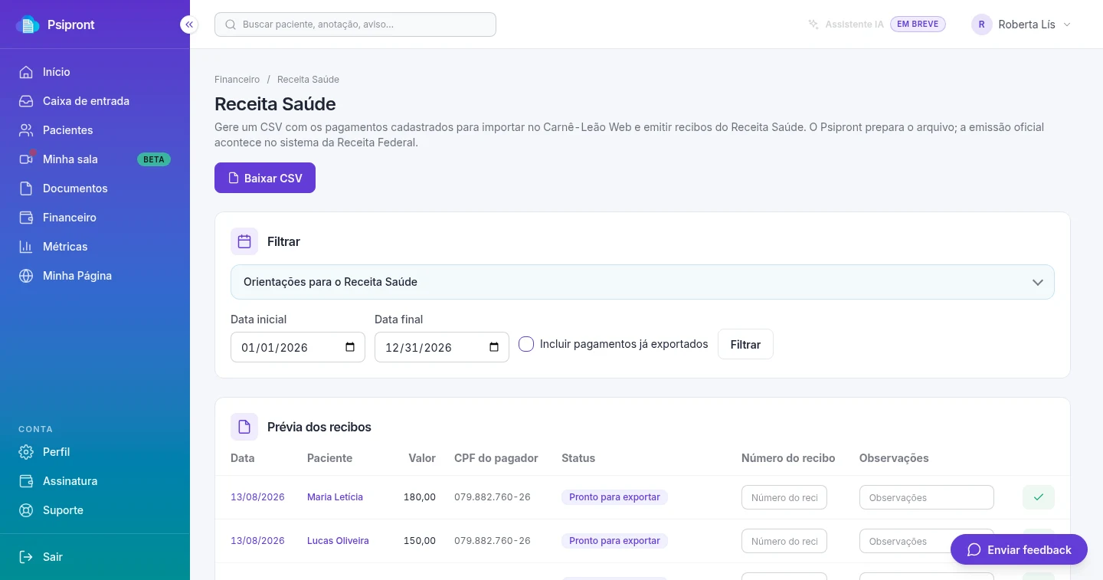Open the Financeiro sidebar section
Screen dimensions: 1103x580
(x=95, y=218)
